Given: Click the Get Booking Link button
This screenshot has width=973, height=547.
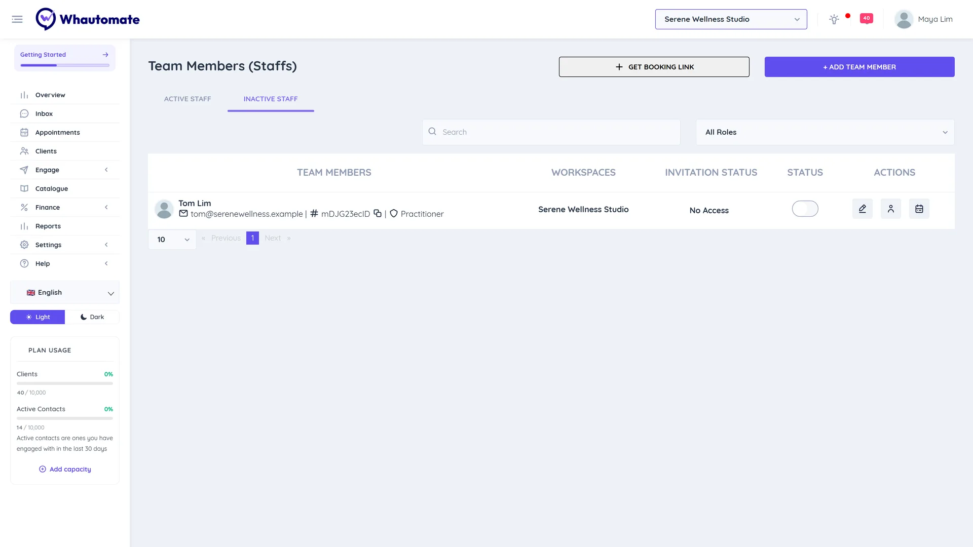Looking at the screenshot, I should tap(654, 67).
